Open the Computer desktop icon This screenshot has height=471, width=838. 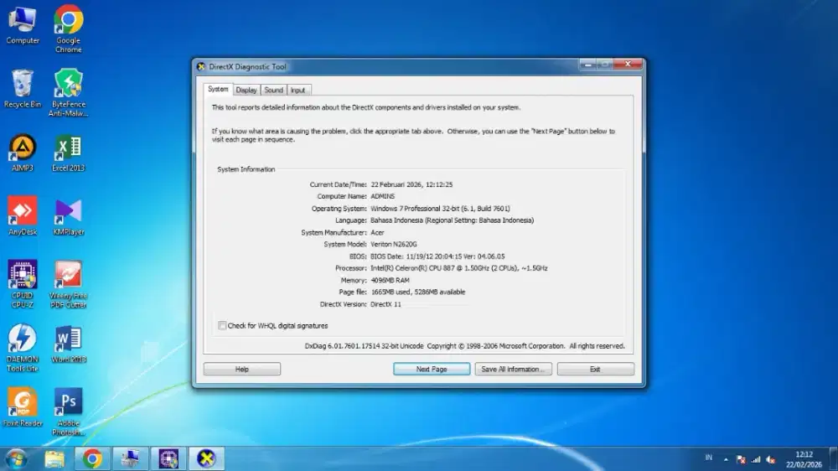point(23,26)
